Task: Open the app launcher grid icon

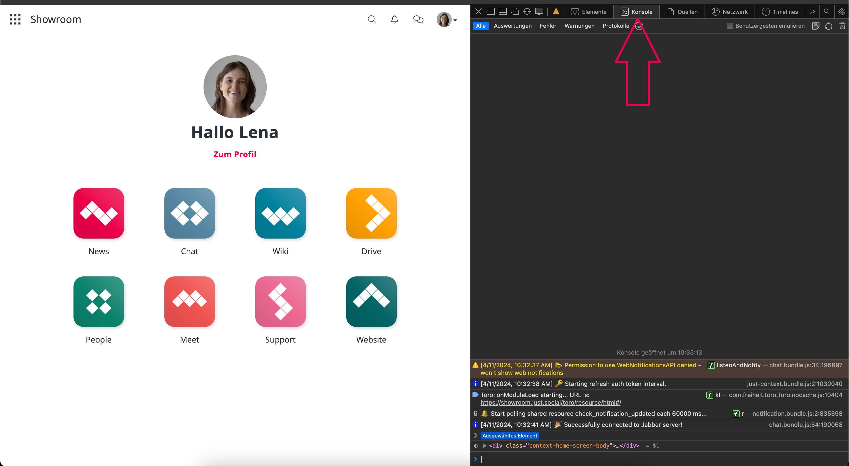Action: tap(15, 19)
